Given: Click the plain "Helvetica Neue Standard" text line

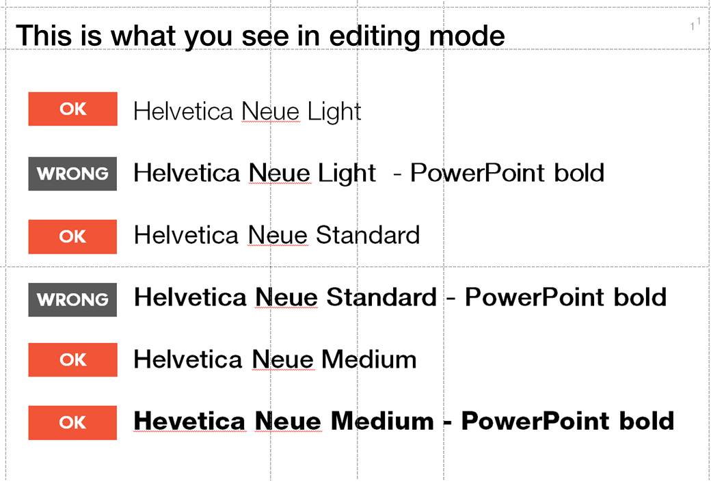Looking at the screenshot, I should (276, 235).
